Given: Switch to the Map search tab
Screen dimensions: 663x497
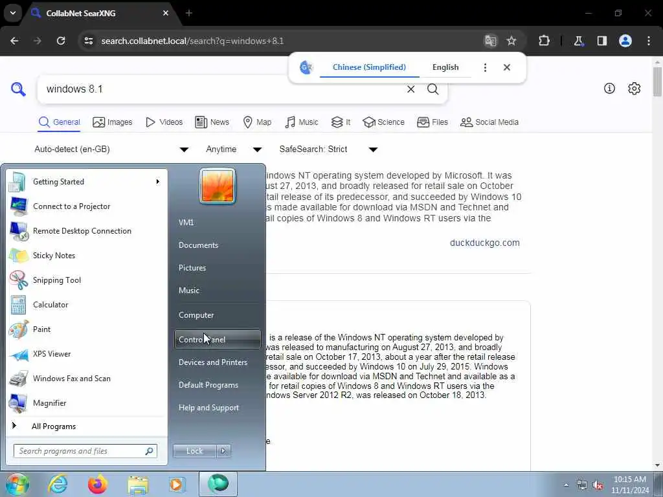Looking at the screenshot, I should point(257,122).
